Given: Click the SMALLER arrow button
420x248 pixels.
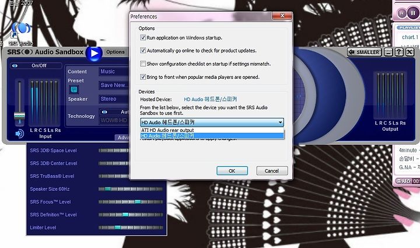Looking at the screenshot, I should click(x=365, y=52).
